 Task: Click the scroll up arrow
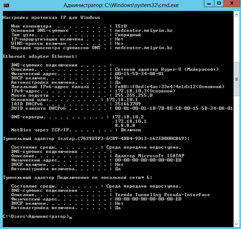(236, 14)
